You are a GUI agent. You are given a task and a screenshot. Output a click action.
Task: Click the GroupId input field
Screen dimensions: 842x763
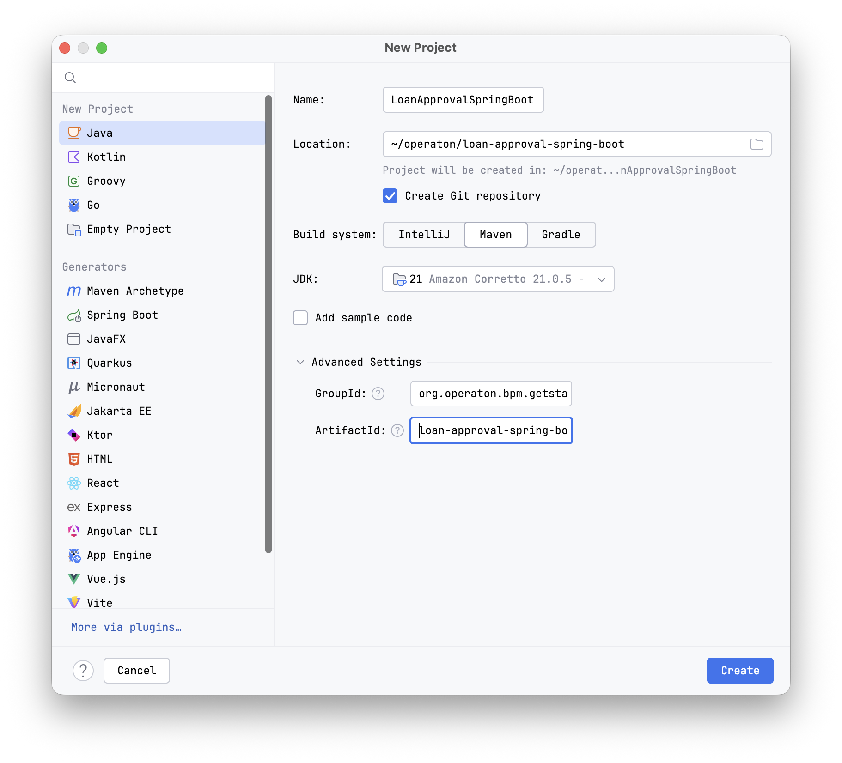click(491, 394)
